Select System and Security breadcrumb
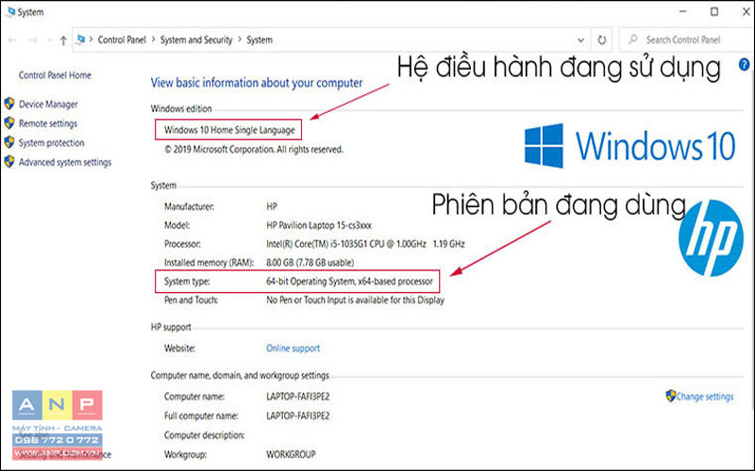This screenshot has height=471, width=755. tap(196, 40)
